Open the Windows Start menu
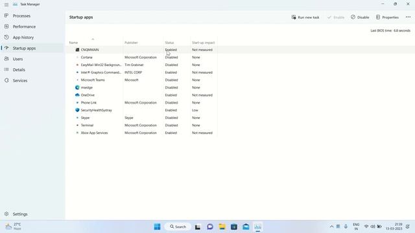Viewport: 415px width, 233px height. 157,227
